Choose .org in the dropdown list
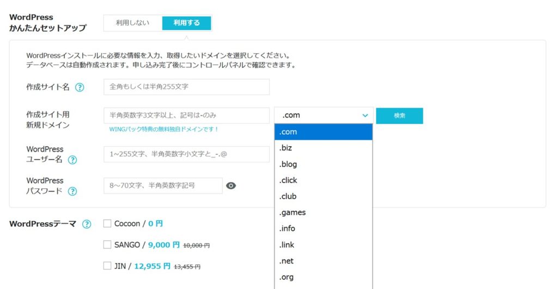The width and height of the screenshot is (558, 289). [x=324, y=277]
